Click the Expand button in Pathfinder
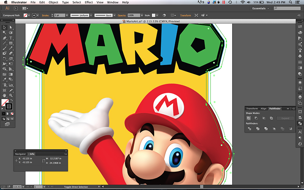 click(285, 118)
